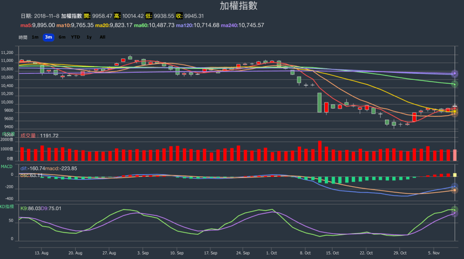The height and width of the screenshot is (259, 464).
Task: Click the yellow osc histogram endpoint marker
Action: click(455, 175)
